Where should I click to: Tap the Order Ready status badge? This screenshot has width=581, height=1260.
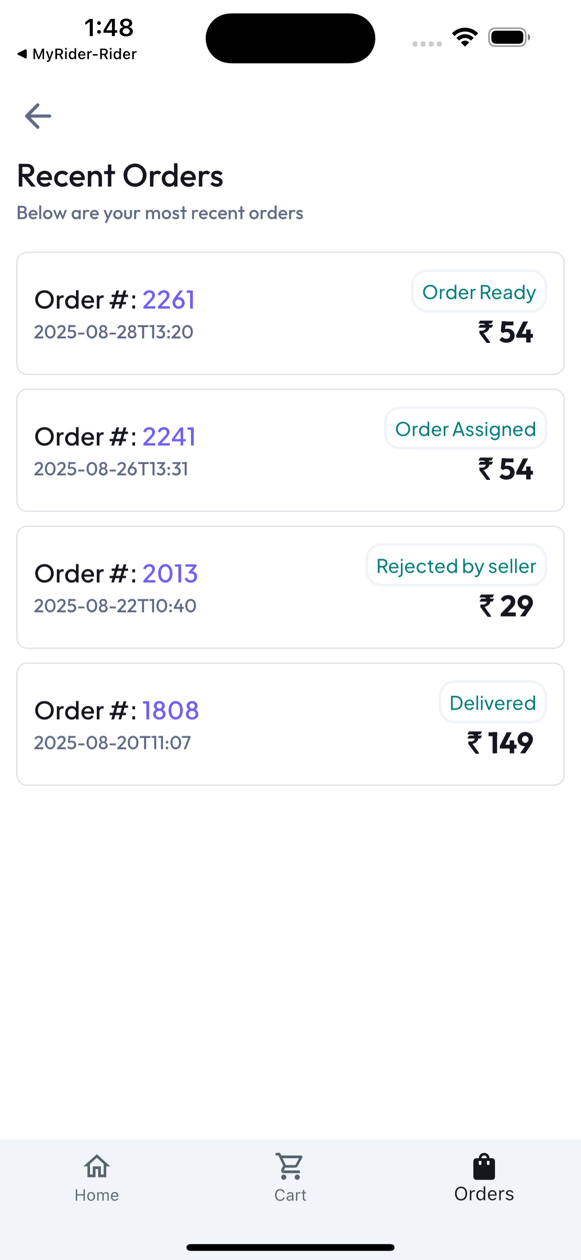(x=479, y=292)
